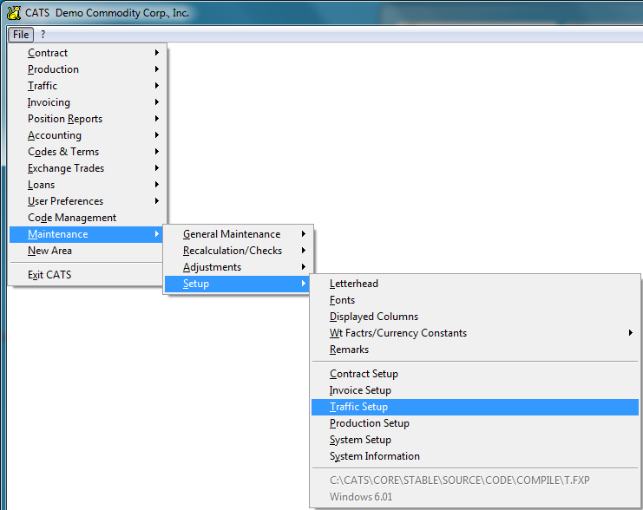Screen dimensions: 643x510
Task: Open Production Setup
Action: tap(475, 423)
